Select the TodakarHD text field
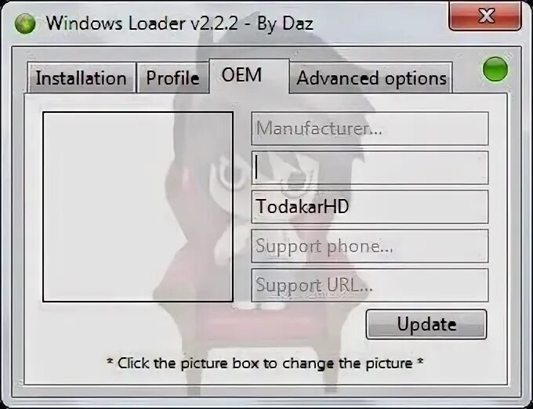533x409 pixels. point(370,207)
